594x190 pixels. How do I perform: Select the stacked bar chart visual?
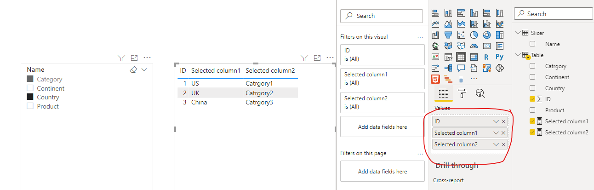click(435, 13)
